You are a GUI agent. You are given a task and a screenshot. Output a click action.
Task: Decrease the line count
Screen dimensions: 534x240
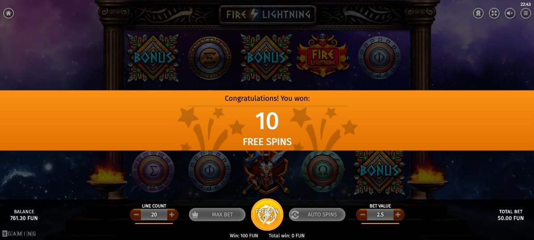click(x=136, y=215)
